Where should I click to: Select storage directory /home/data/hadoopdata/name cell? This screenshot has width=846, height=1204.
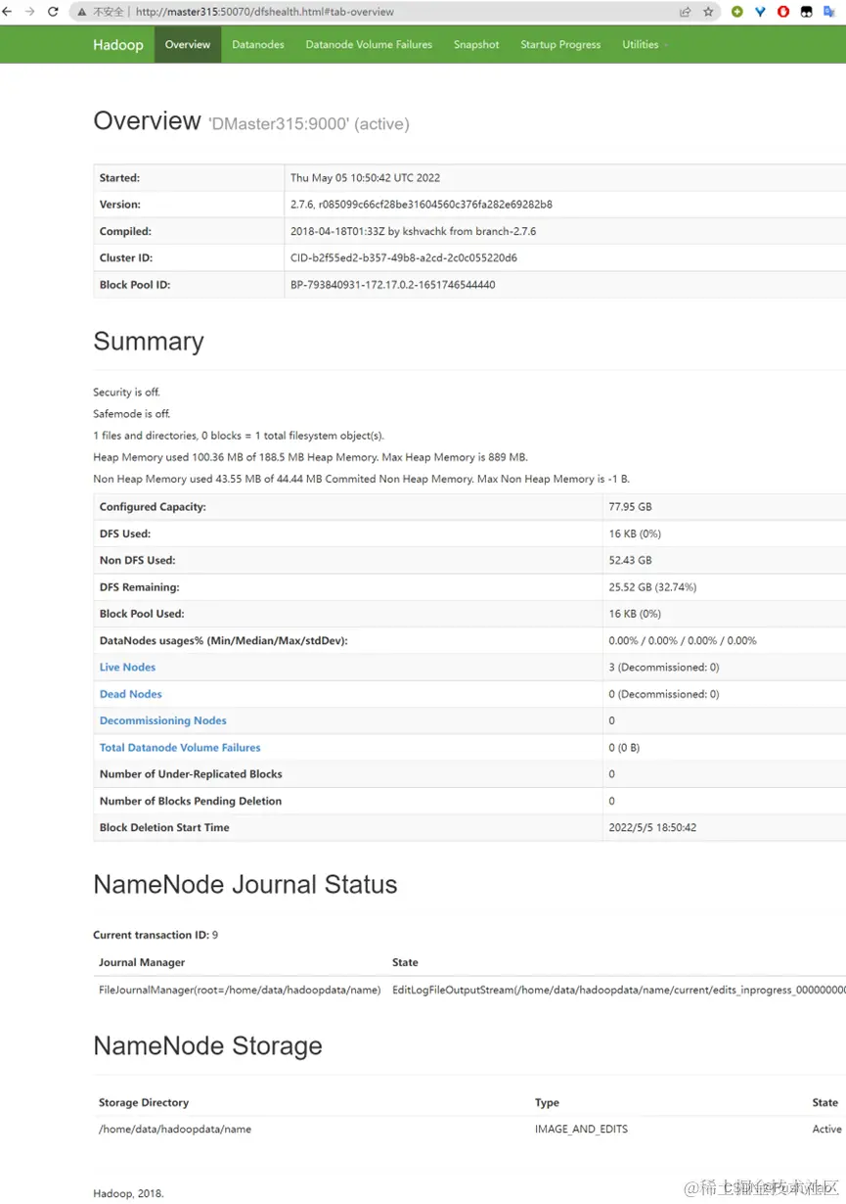[x=175, y=1130]
